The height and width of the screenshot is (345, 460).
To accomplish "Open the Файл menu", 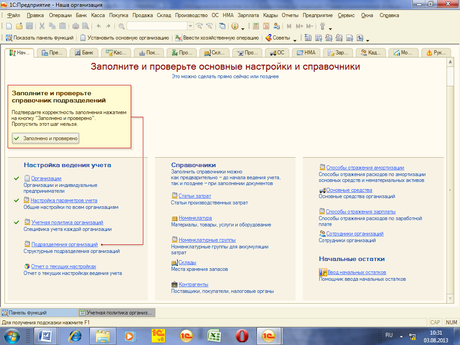I will click(13, 15).
